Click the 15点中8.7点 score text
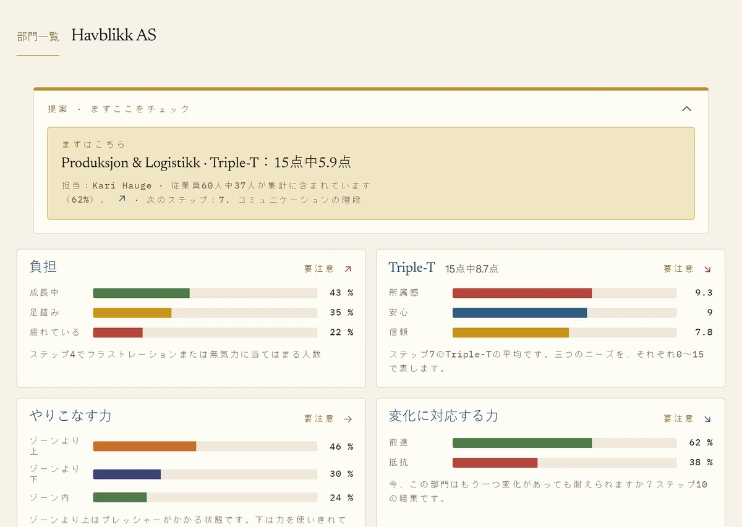The width and height of the screenshot is (742, 527). click(x=472, y=269)
